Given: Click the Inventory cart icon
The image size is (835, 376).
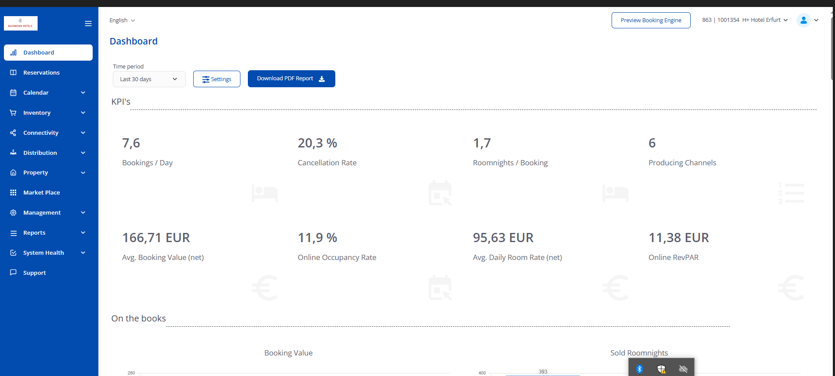Looking at the screenshot, I should [14, 113].
